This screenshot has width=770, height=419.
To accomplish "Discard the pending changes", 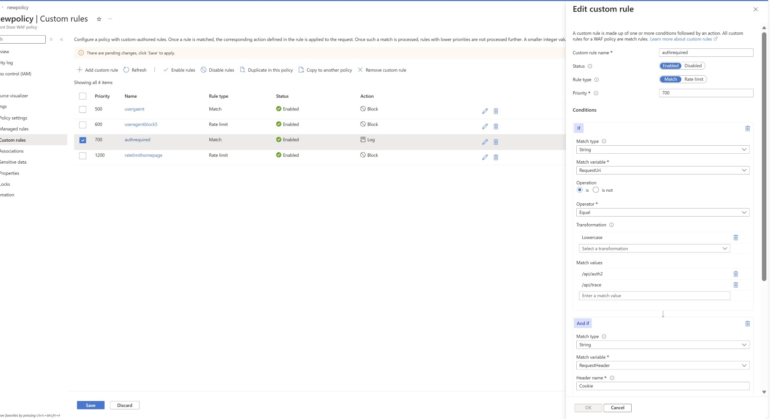I will coord(125,405).
